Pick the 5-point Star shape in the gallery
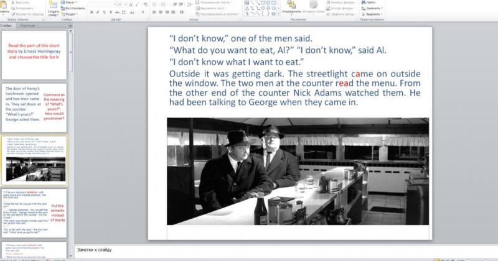This screenshot has width=498, height=261. coord(273,14)
